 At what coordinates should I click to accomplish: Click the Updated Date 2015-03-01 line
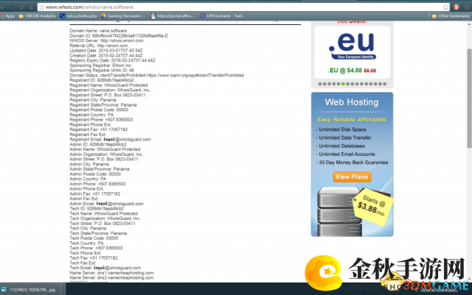point(106,51)
